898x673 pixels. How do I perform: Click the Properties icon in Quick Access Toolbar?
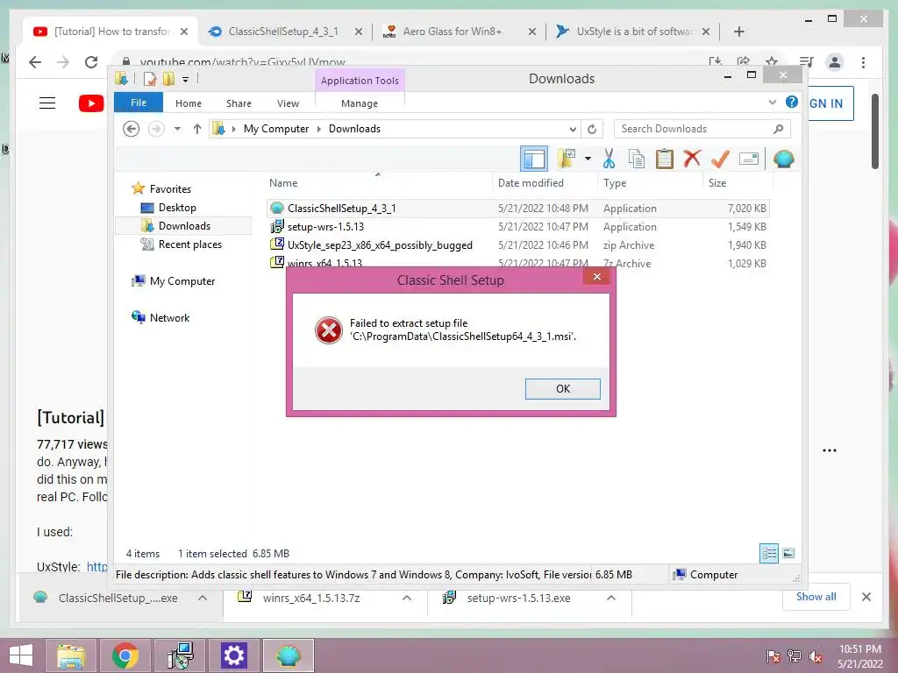(150, 79)
